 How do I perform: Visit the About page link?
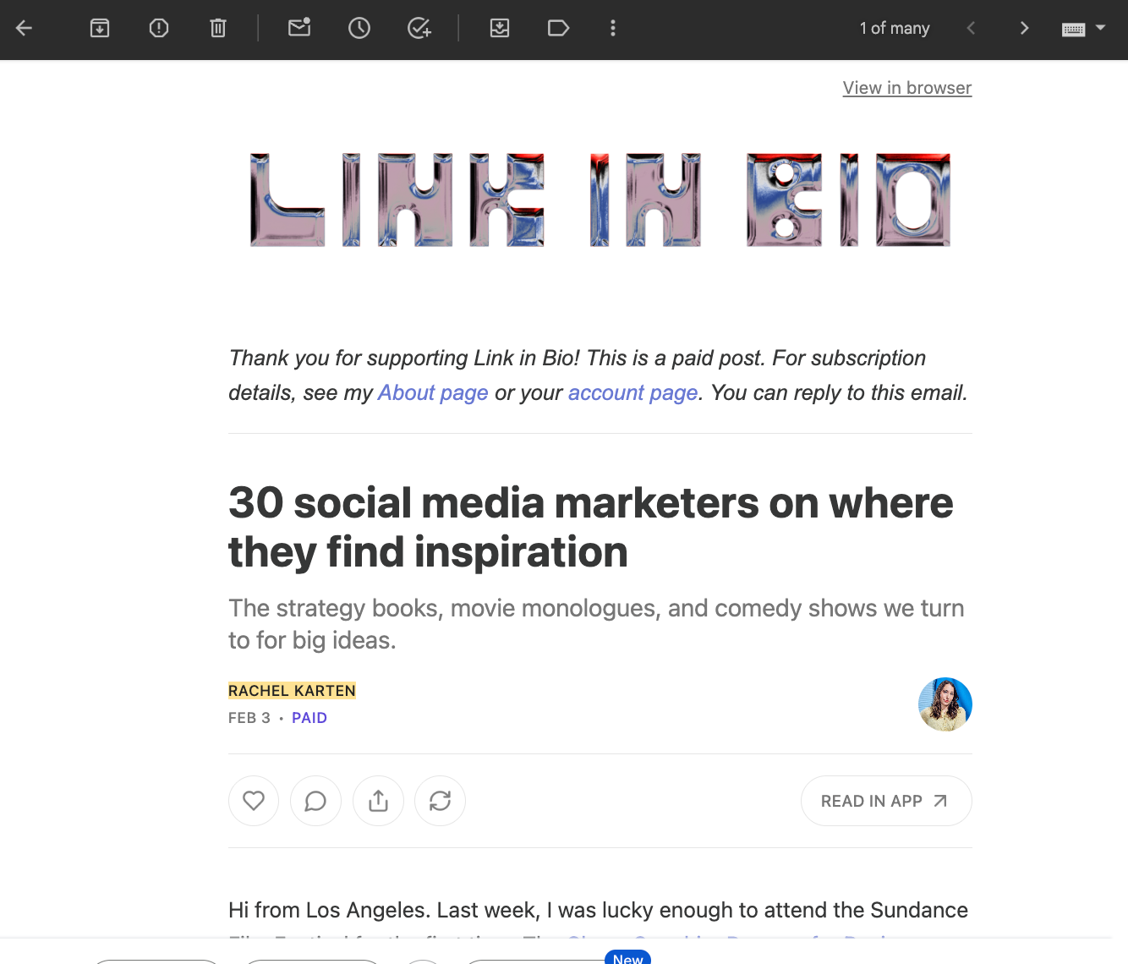click(433, 392)
